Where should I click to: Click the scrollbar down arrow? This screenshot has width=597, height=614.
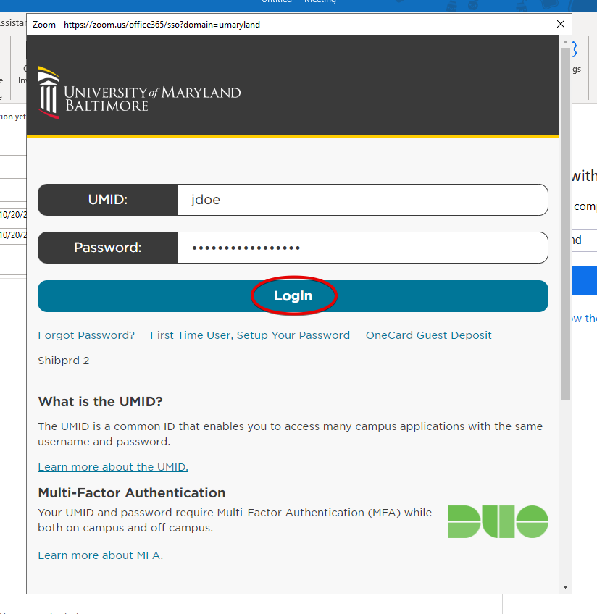[x=565, y=586]
